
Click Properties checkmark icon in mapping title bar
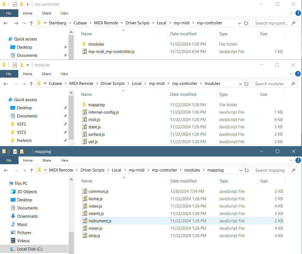(x=15, y=152)
